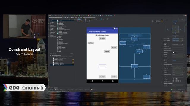The image size is (190, 106).
Task: Open the TODO tool window tab
Action: coord(57,90)
